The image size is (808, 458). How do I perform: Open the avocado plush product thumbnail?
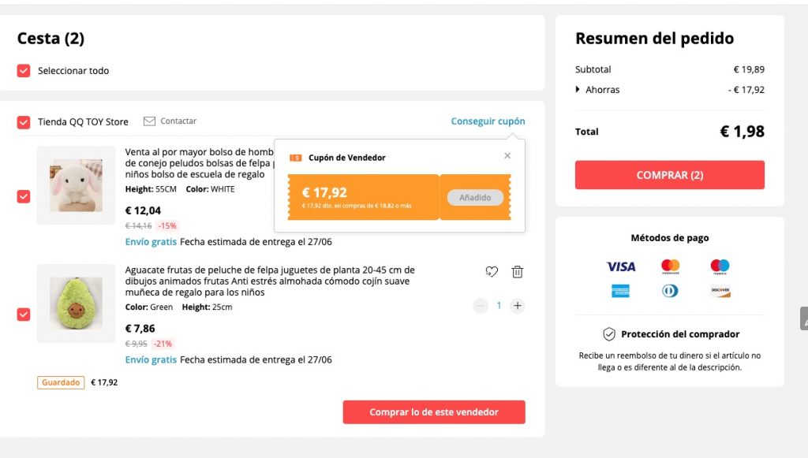[76, 303]
